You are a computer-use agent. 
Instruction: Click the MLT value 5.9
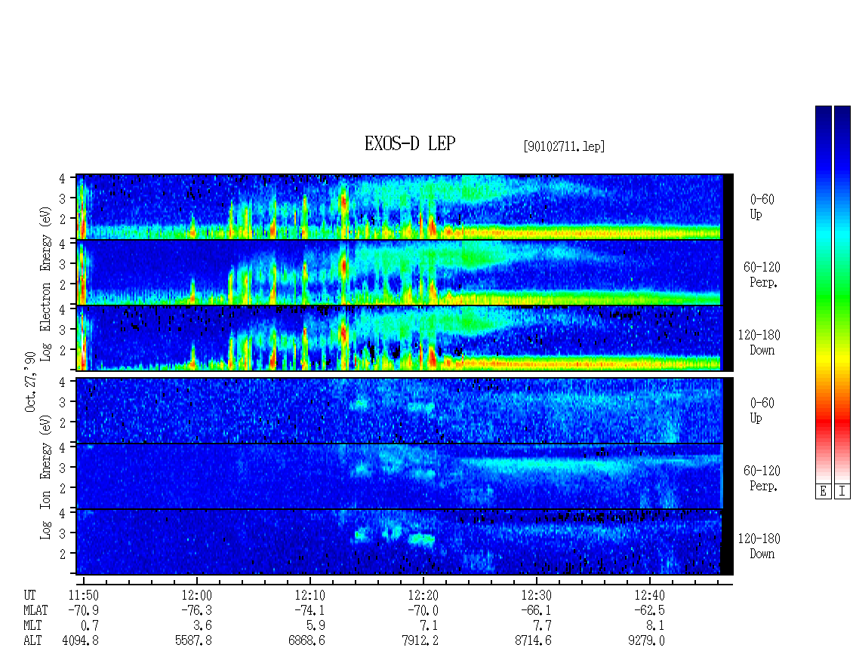click(316, 626)
